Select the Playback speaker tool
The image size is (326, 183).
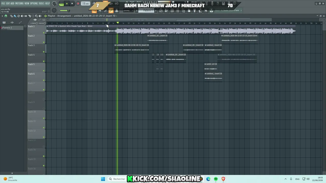tap(40, 16)
